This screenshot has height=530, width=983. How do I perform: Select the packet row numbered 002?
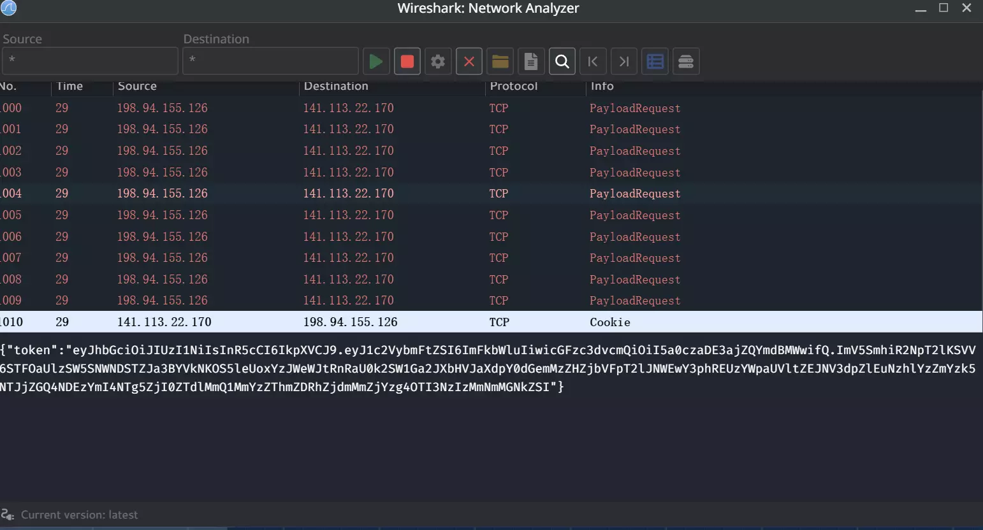[491, 151]
